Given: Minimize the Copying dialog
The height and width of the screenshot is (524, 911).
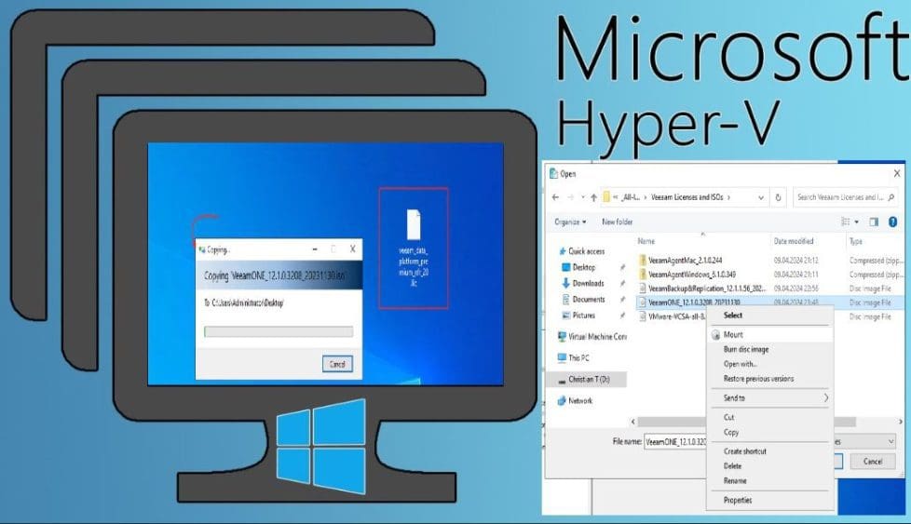Looking at the screenshot, I should point(314,249).
